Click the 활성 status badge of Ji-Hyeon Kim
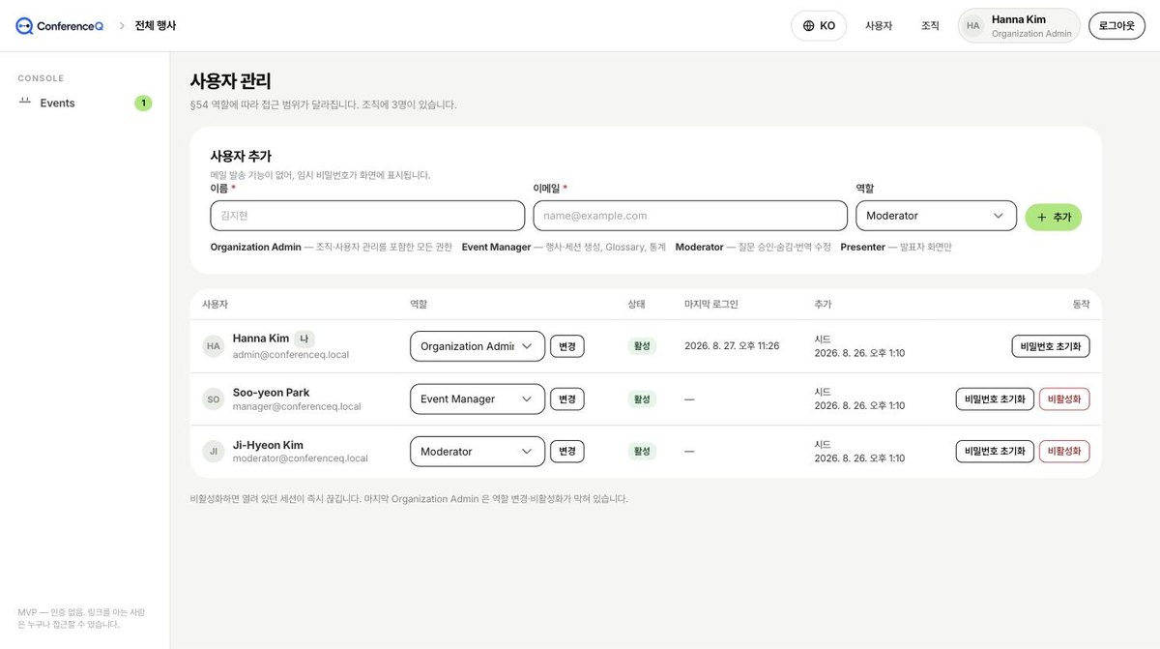 [x=642, y=451]
